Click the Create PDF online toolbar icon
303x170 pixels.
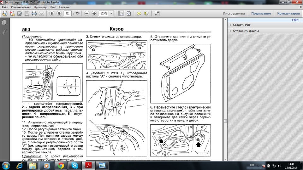click(x=12, y=14)
